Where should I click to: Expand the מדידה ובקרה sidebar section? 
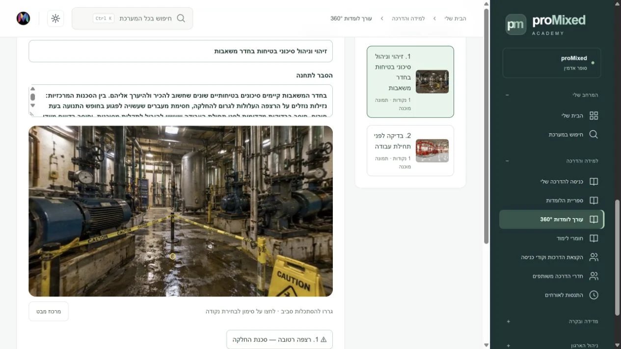pyautogui.click(x=508, y=322)
